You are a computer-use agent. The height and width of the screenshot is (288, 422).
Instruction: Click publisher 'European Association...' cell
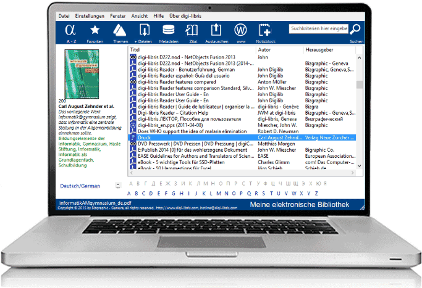click(x=330, y=156)
